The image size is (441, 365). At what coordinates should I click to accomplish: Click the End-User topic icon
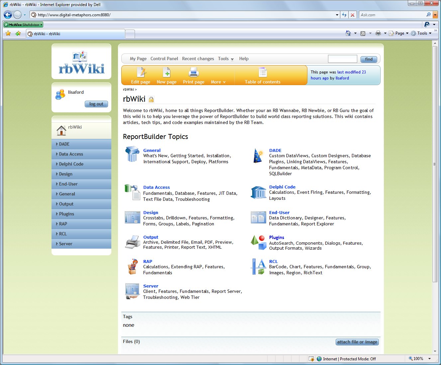(259, 217)
